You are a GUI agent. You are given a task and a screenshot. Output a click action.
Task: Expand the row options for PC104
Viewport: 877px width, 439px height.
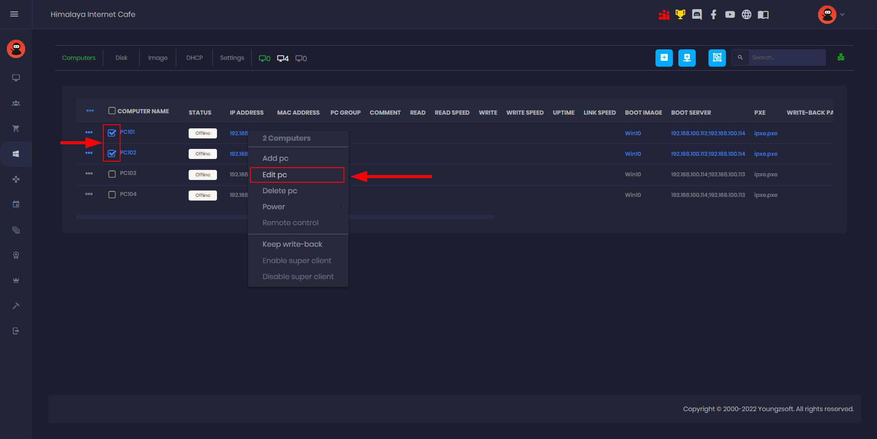[x=90, y=194]
